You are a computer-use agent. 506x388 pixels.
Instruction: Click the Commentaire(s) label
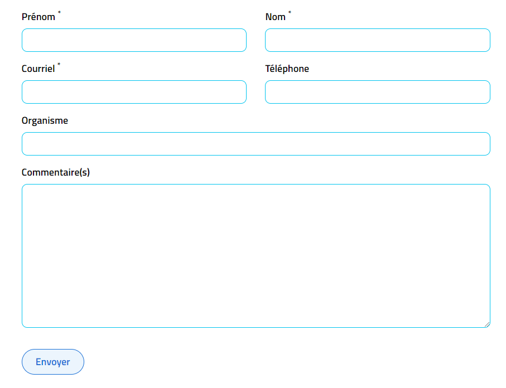pyautogui.click(x=56, y=172)
